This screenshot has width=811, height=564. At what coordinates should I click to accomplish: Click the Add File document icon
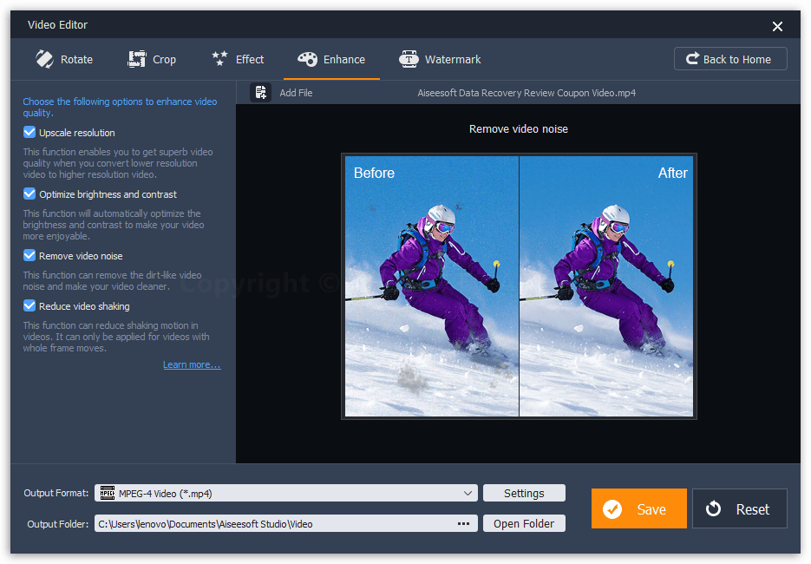pyautogui.click(x=261, y=93)
